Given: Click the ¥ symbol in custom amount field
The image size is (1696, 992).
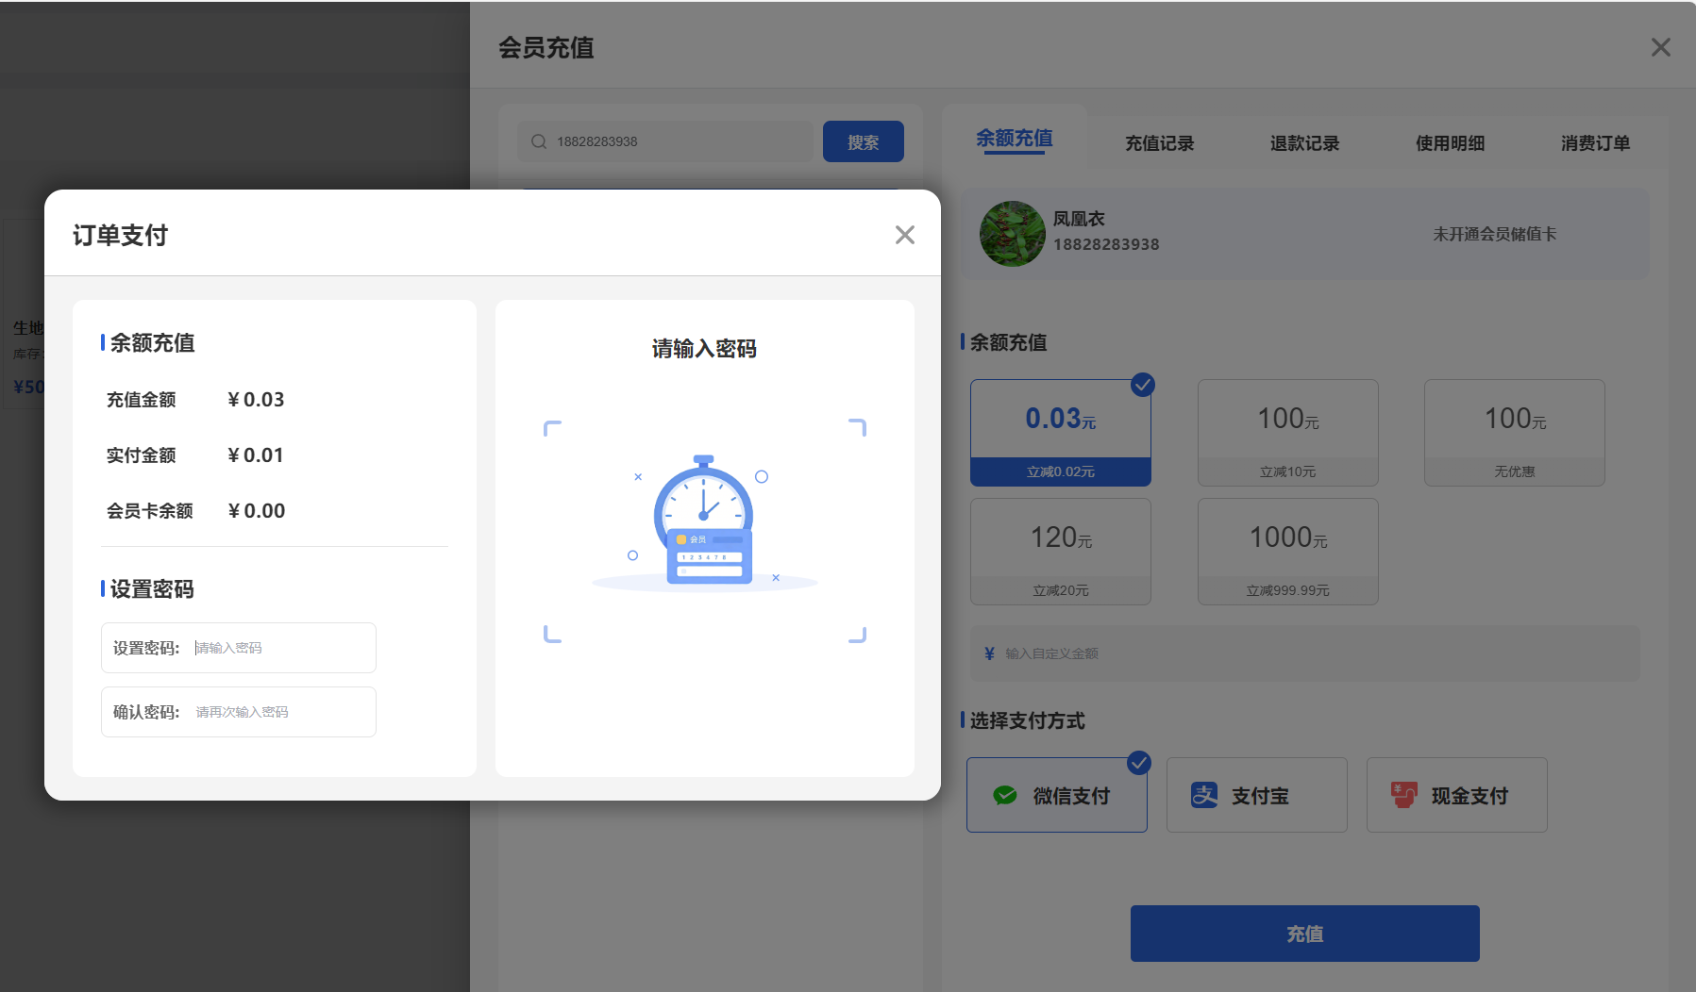Looking at the screenshot, I should click(x=988, y=653).
